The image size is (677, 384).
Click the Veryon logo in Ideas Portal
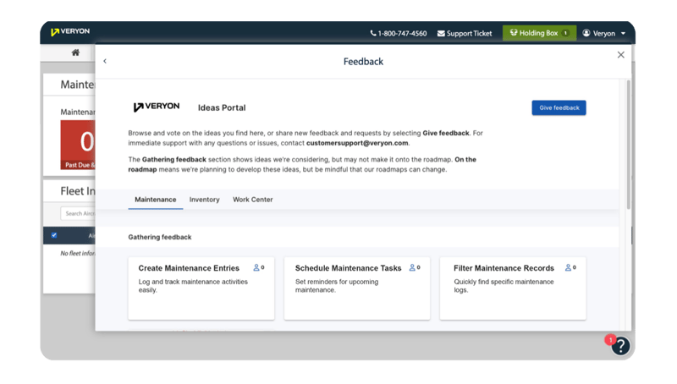click(x=157, y=107)
